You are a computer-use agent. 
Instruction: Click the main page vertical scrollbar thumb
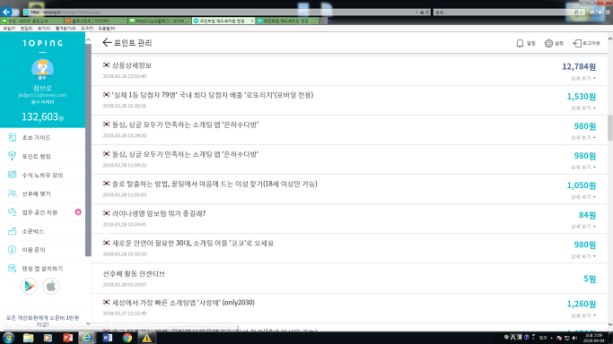pos(610,127)
